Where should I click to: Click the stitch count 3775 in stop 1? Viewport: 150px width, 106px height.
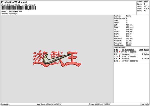[x=122, y=52]
